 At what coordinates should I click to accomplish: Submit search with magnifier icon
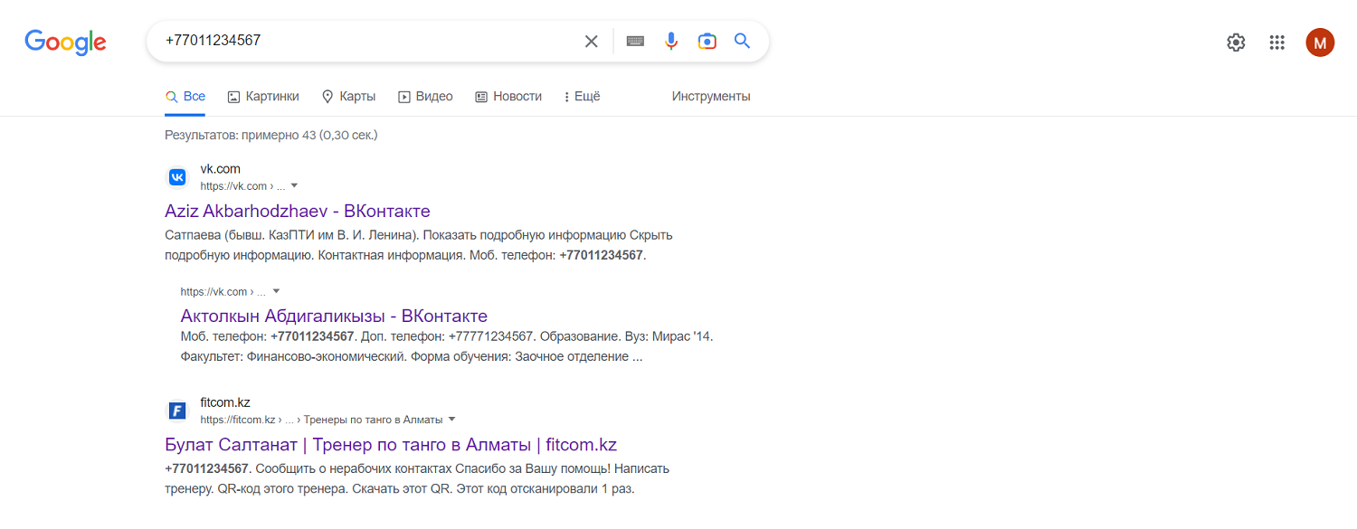coord(742,41)
